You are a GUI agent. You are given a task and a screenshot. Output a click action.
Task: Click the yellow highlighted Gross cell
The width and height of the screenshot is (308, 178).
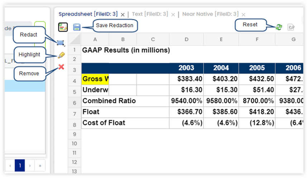coord(95,79)
